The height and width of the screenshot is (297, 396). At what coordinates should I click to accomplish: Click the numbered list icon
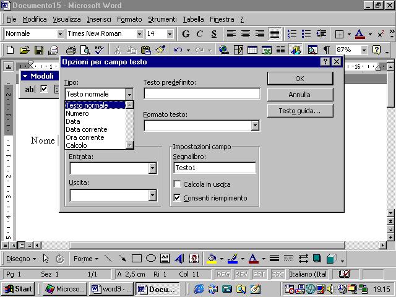[x=292, y=34]
